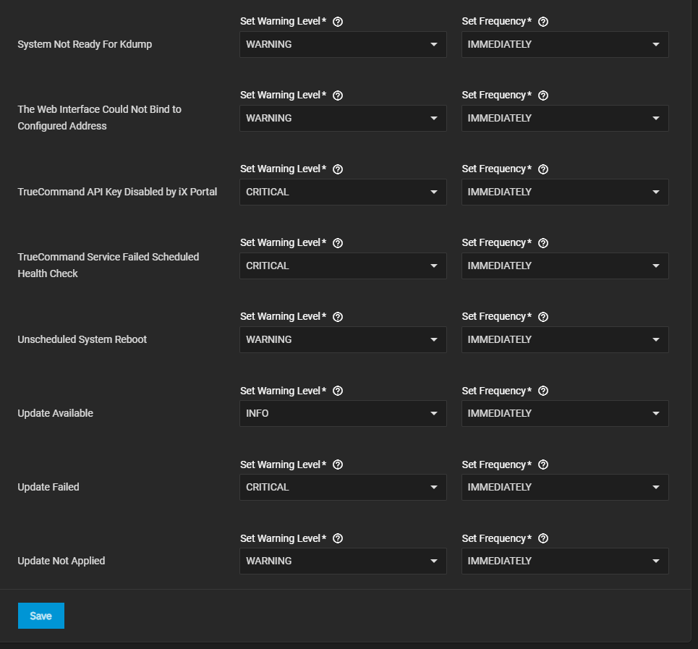698x649 pixels.
Task: Open Frequency help icon for Update Available
Action: pyautogui.click(x=543, y=391)
